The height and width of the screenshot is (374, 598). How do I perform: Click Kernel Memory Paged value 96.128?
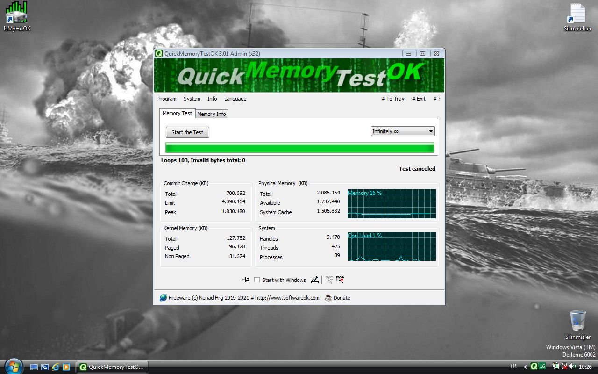[x=237, y=246]
